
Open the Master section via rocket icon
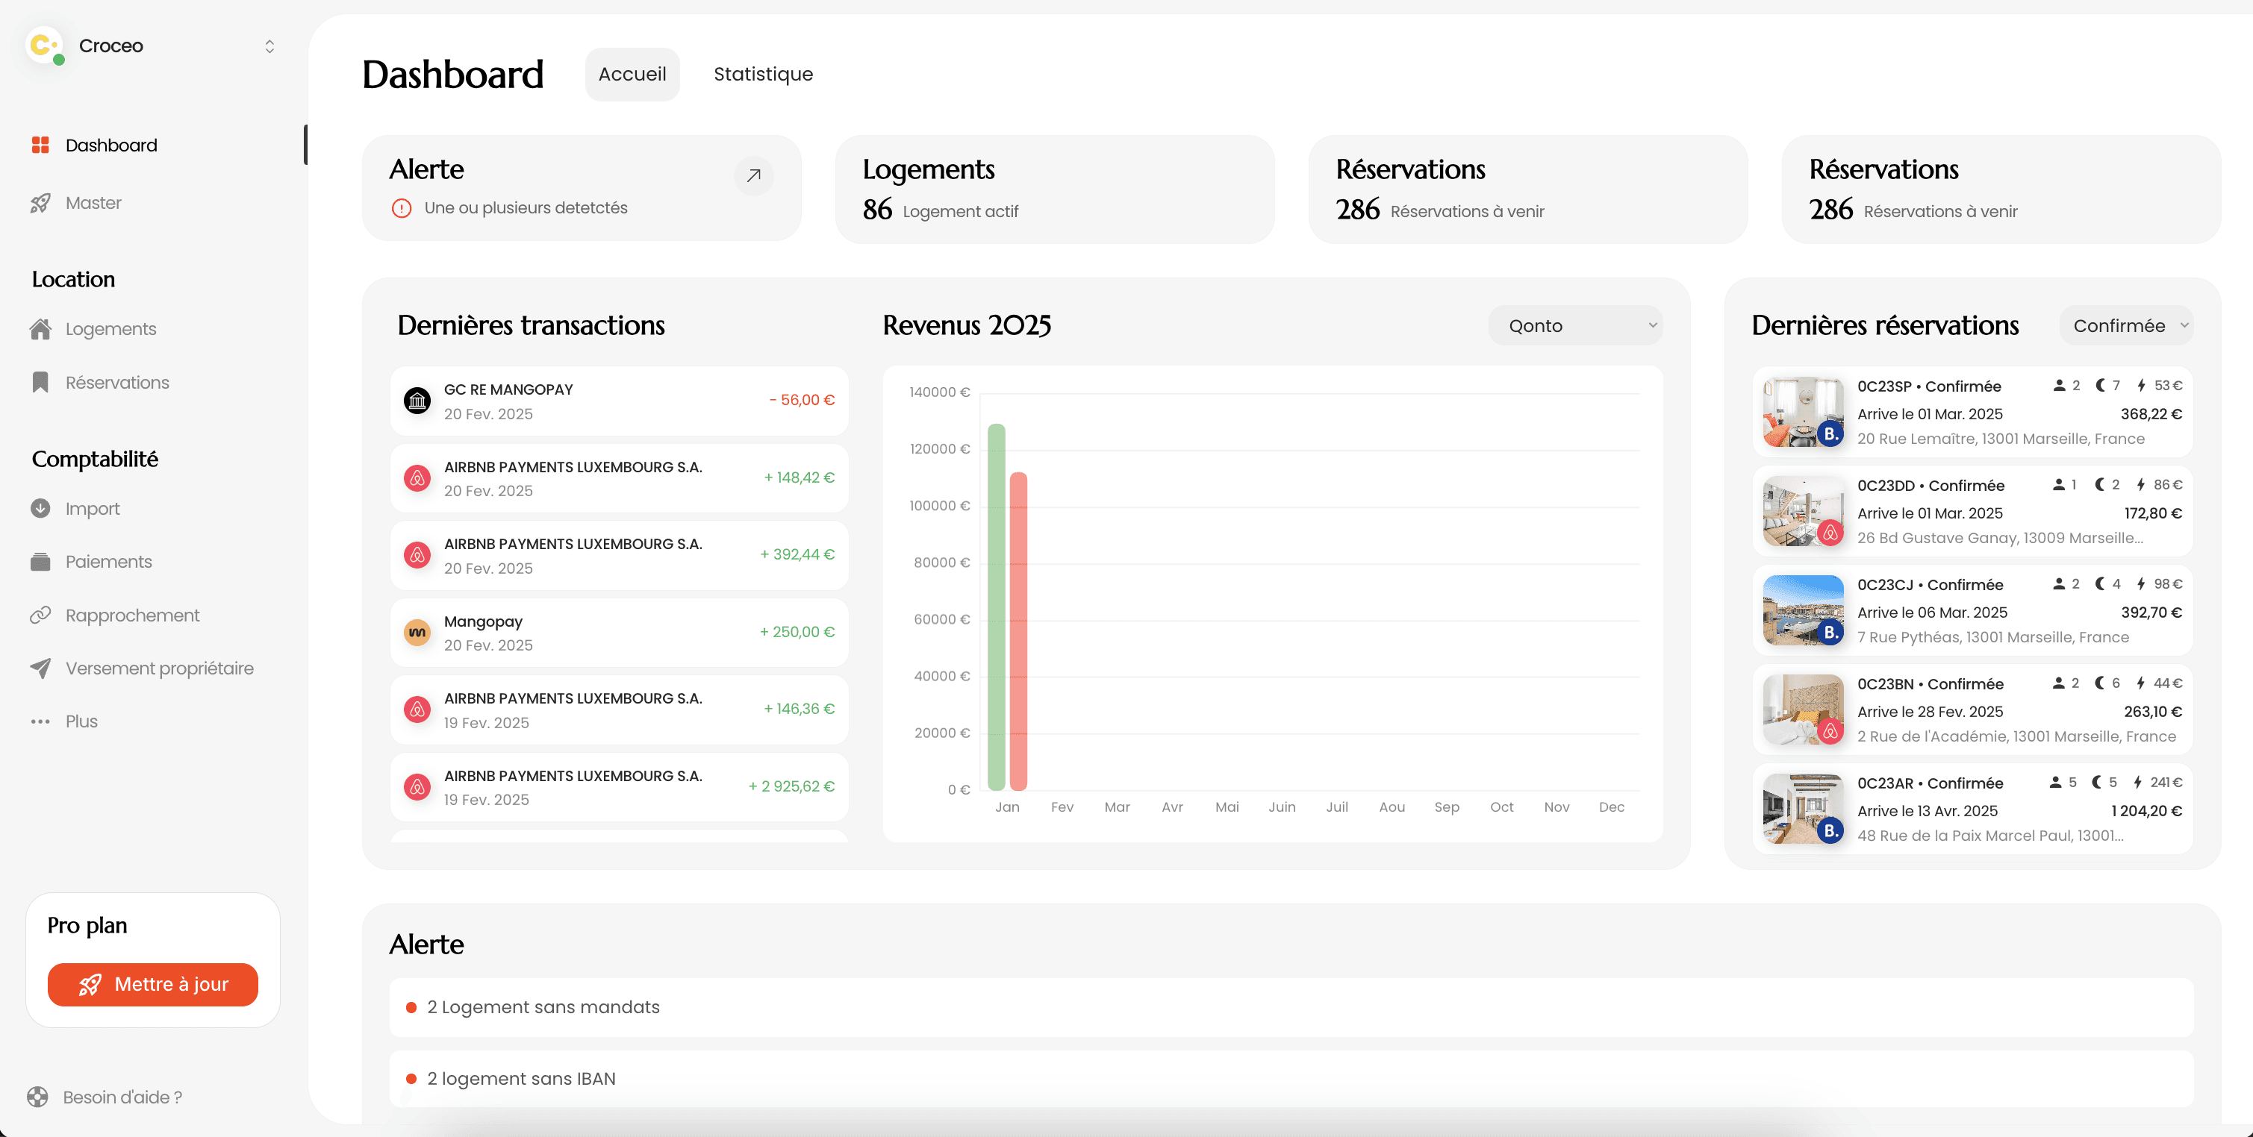pos(41,202)
